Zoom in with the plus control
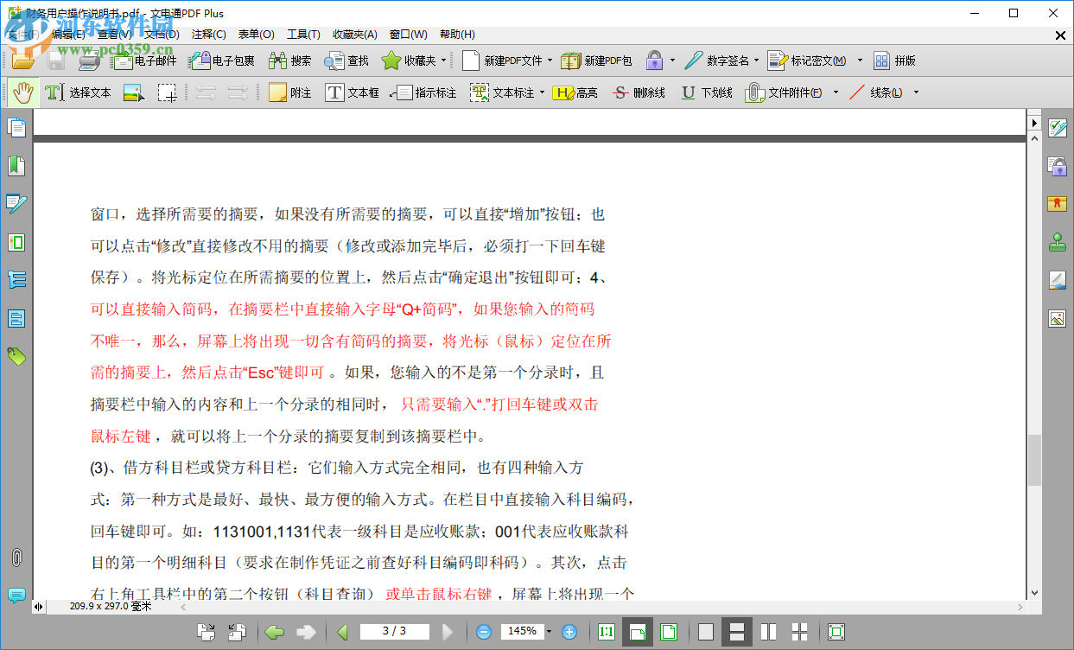The image size is (1074, 650). pyautogui.click(x=569, y=631)
